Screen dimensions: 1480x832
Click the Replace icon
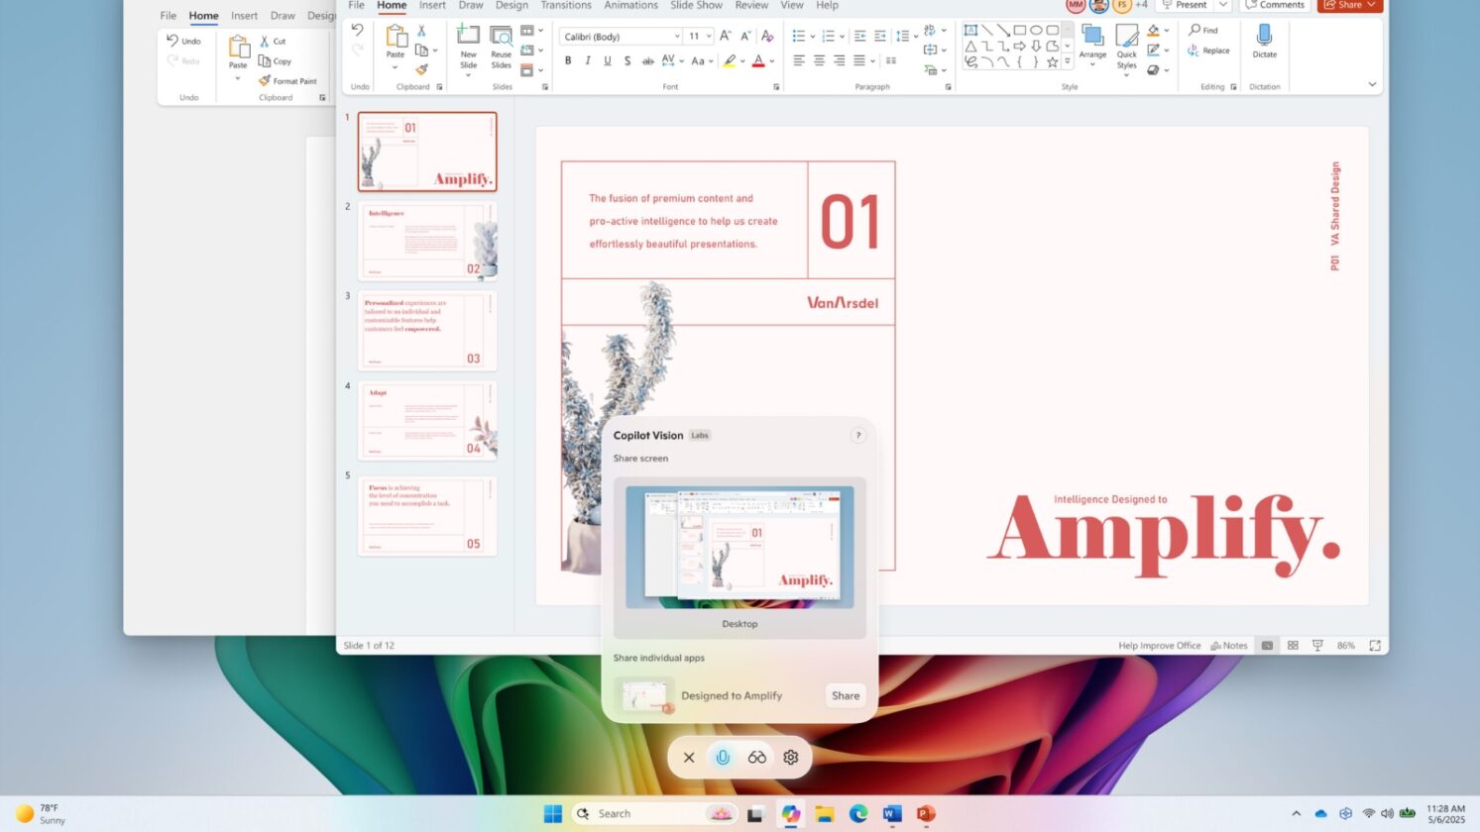pos(1194,50)
